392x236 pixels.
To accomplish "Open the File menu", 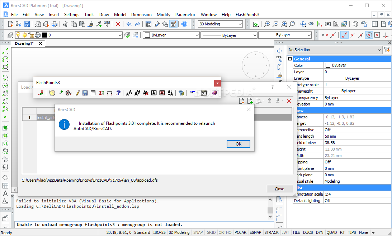I will (14, 14).
